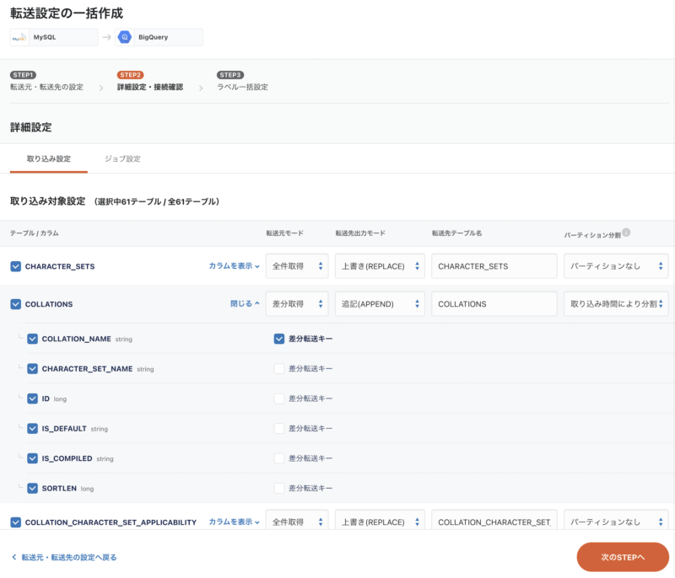Expand CHARACTER_SETS columns with カラムを表示

(234, 266)
